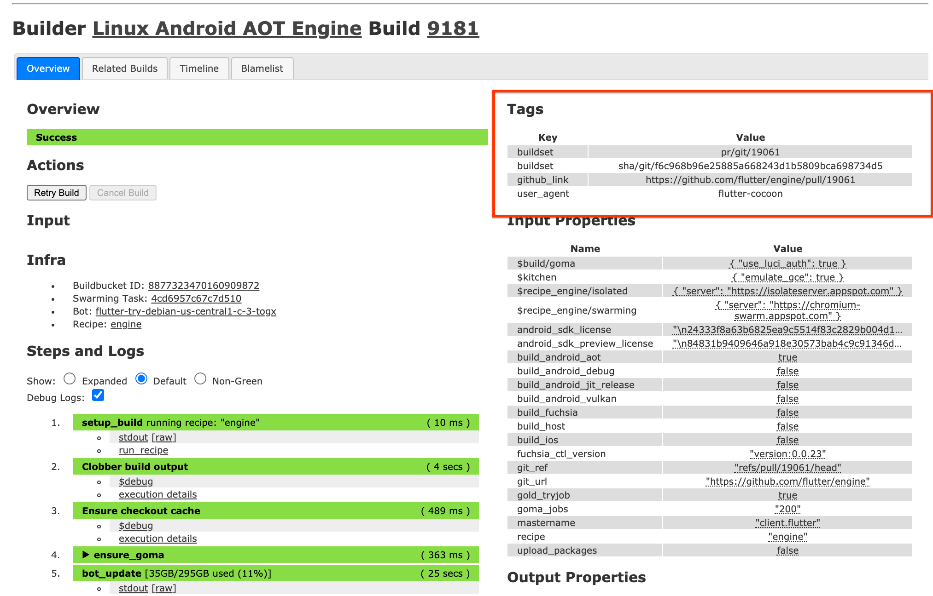
Task: Open the Blamelist tab
Action: coord(262,68)
